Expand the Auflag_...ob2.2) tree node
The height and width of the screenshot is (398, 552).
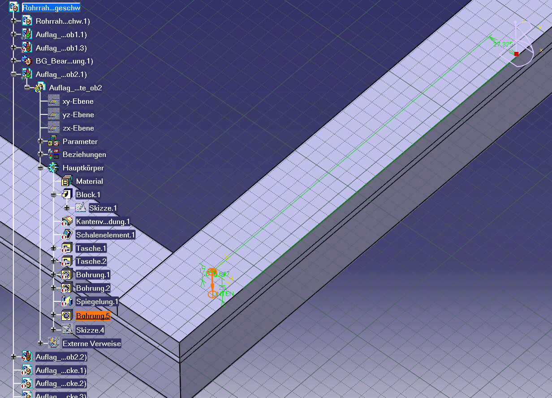pyautogui.click(x=13, y=357)
